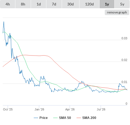
Task: Click the Jul '26 axis label
Action: [x=101, y=109]
